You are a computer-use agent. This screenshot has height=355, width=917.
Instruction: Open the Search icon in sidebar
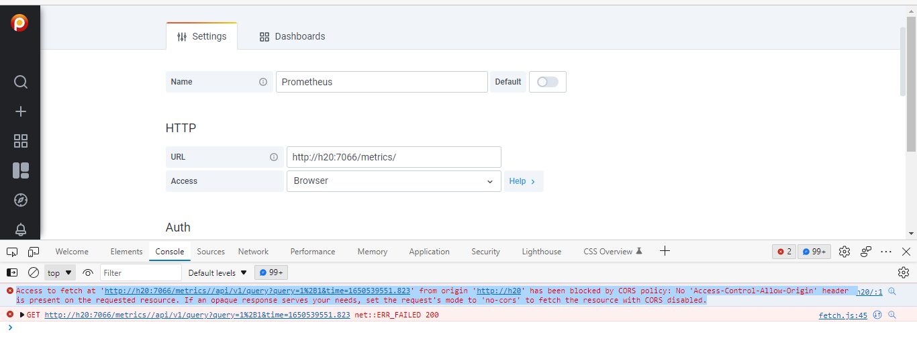click(x=20, y=82)
